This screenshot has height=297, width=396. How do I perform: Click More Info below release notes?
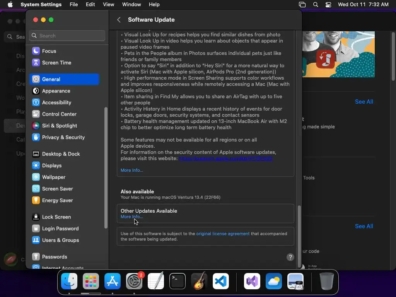click(131, 170)
